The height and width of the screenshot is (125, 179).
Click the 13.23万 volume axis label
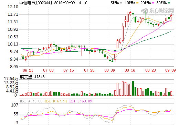11,83
